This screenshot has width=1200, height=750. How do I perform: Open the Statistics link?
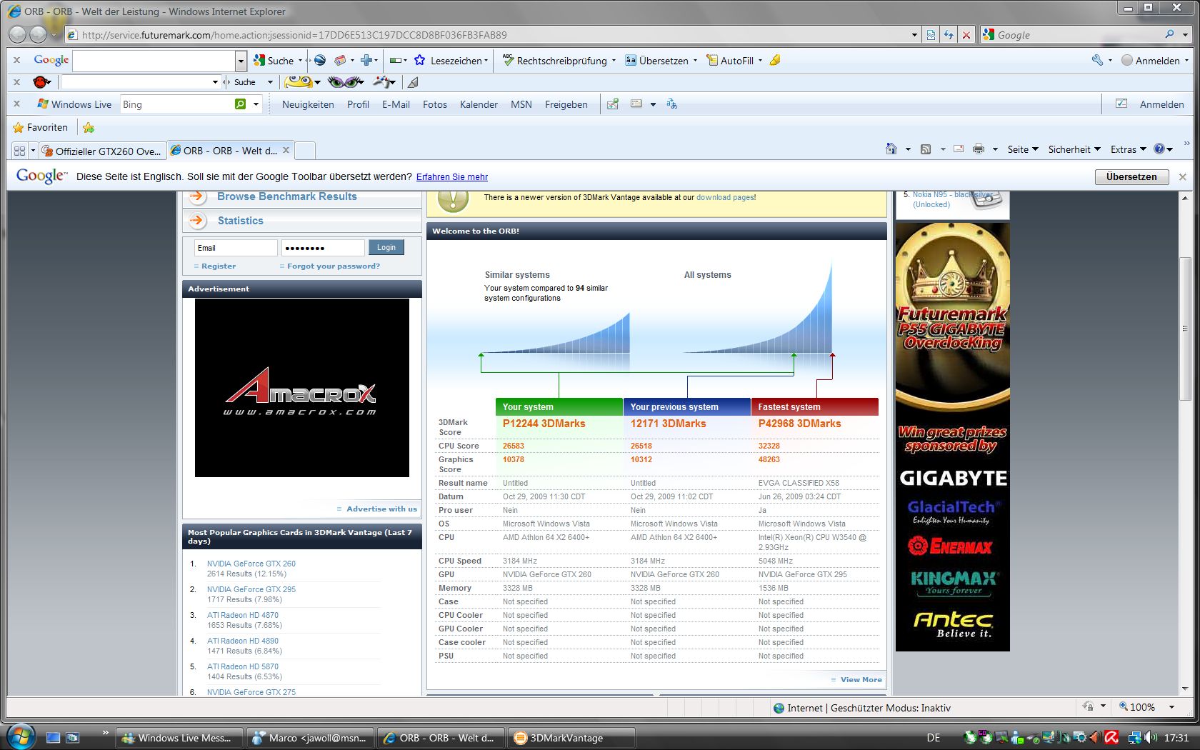[x=241, y=221]
